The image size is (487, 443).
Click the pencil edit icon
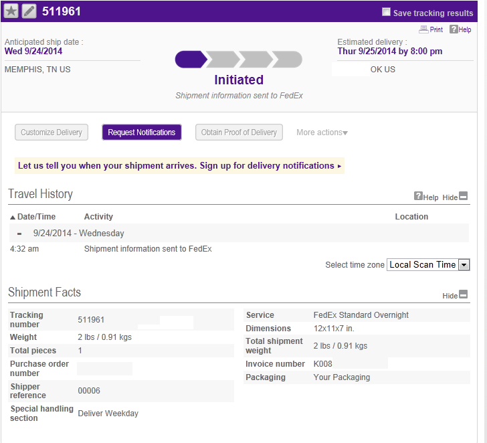[29, 11]
